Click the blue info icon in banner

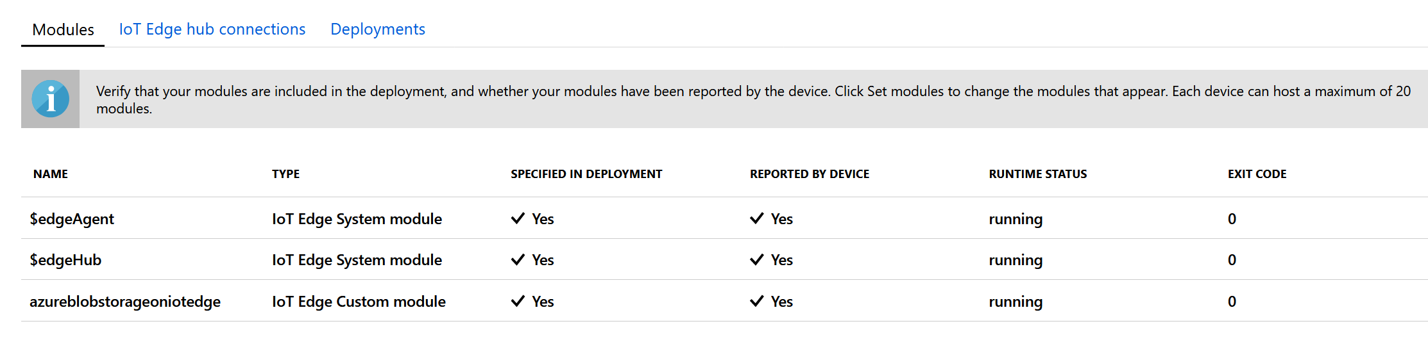click(50, 99)
